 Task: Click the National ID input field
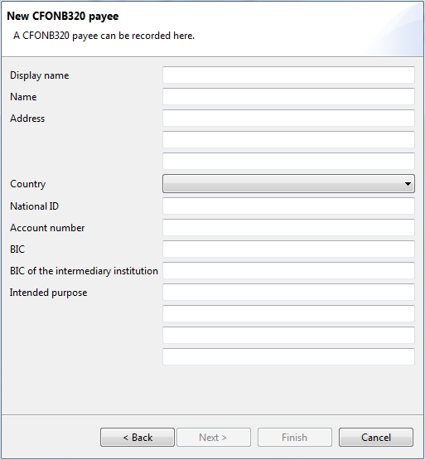pos(288,206)
